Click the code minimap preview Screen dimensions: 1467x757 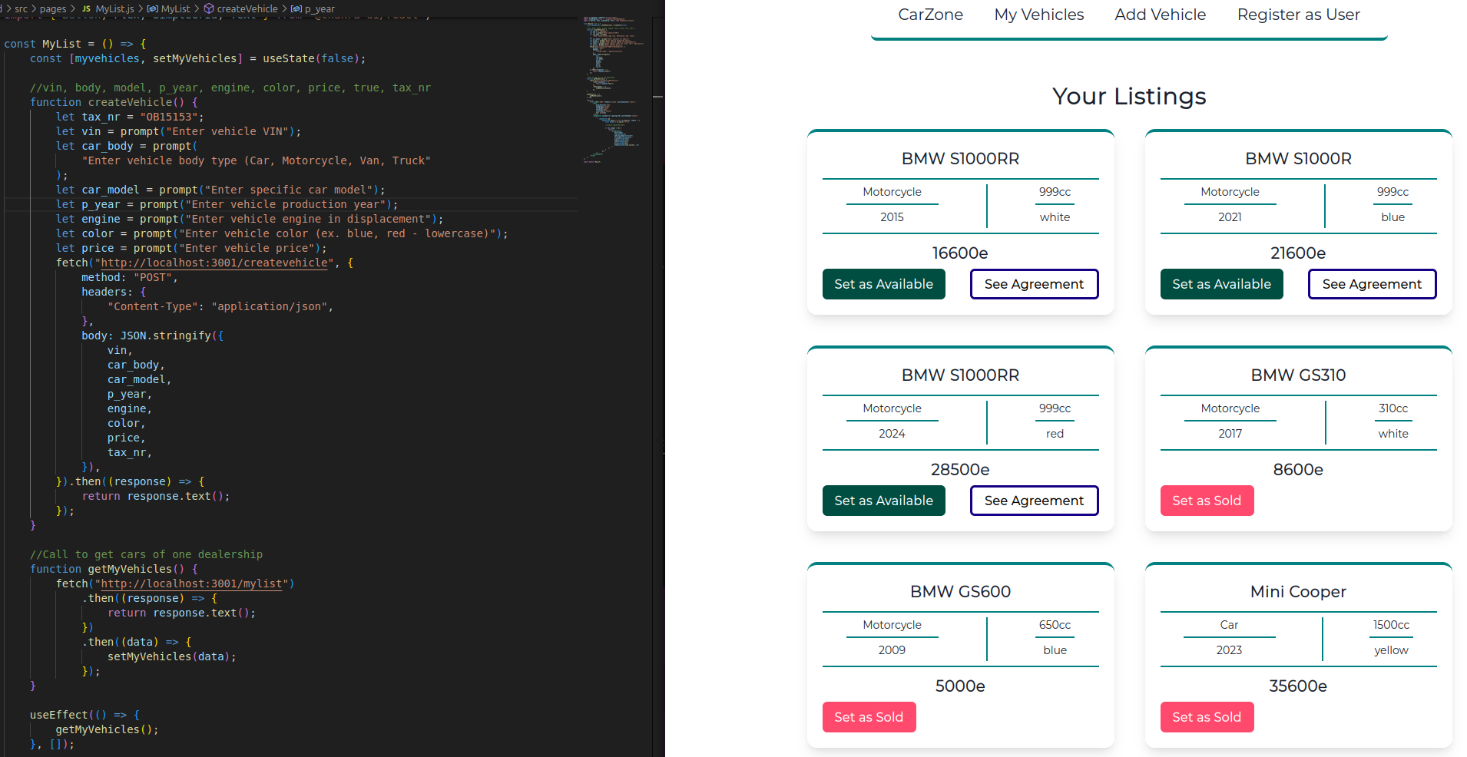click(613, 84)
